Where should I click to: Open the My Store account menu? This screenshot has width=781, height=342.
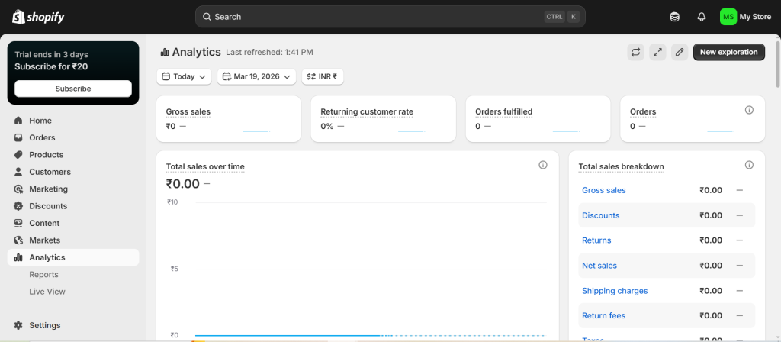pyautogui.click(x=746, y=17)
